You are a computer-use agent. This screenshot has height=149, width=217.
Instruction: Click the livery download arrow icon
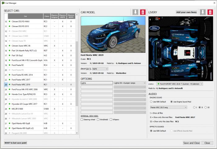click(203, 12)
